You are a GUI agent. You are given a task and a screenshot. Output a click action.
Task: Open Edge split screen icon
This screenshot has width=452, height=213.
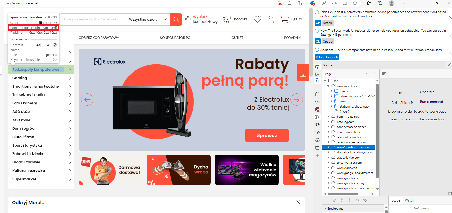(345, 3)
